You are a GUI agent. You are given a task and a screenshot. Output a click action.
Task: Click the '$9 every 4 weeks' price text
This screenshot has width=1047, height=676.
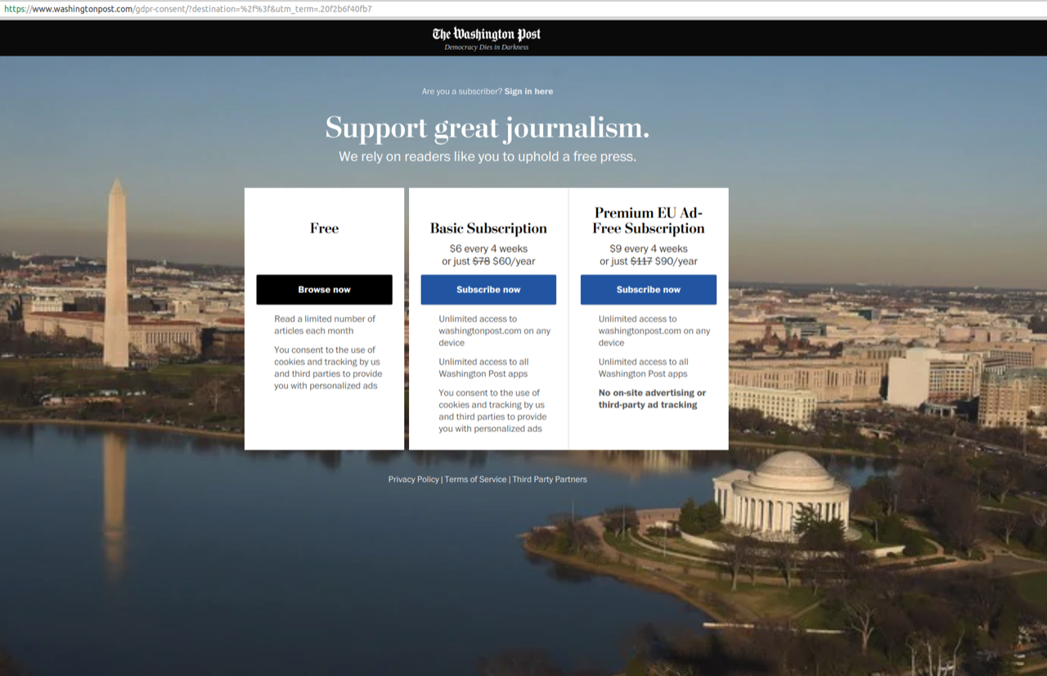point(649,249)
